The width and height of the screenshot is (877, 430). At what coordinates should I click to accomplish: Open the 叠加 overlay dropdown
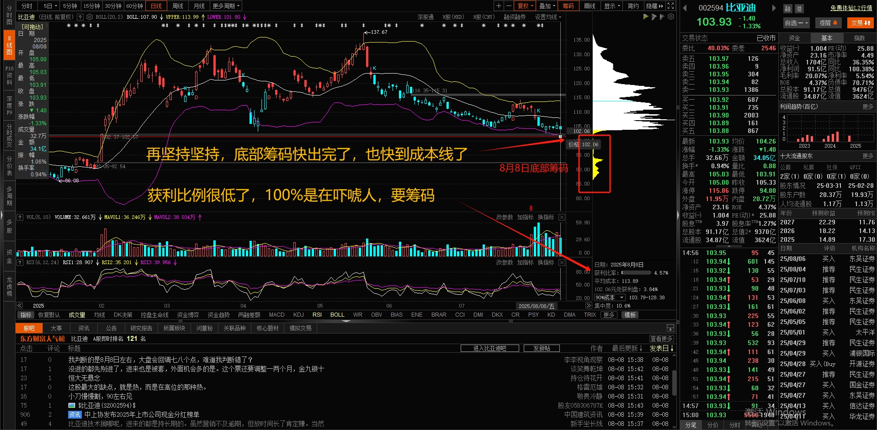547,6
